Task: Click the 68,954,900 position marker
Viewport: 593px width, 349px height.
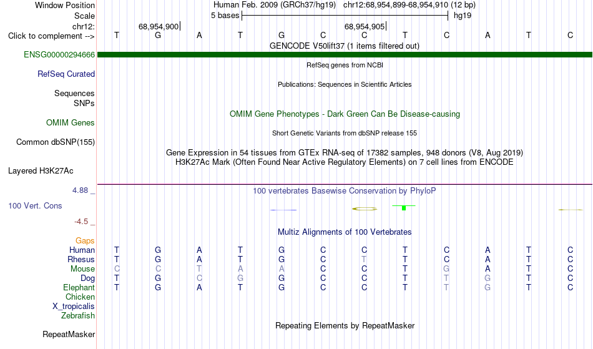Action: (x=159, y=26)
